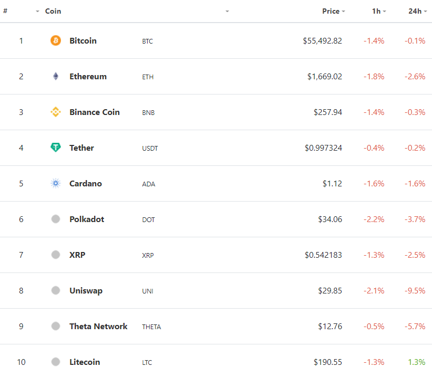The height and width of the screenshot is (378, 432).
Task: Click the Bitcoin logo icon
Action: pos(56,40)
